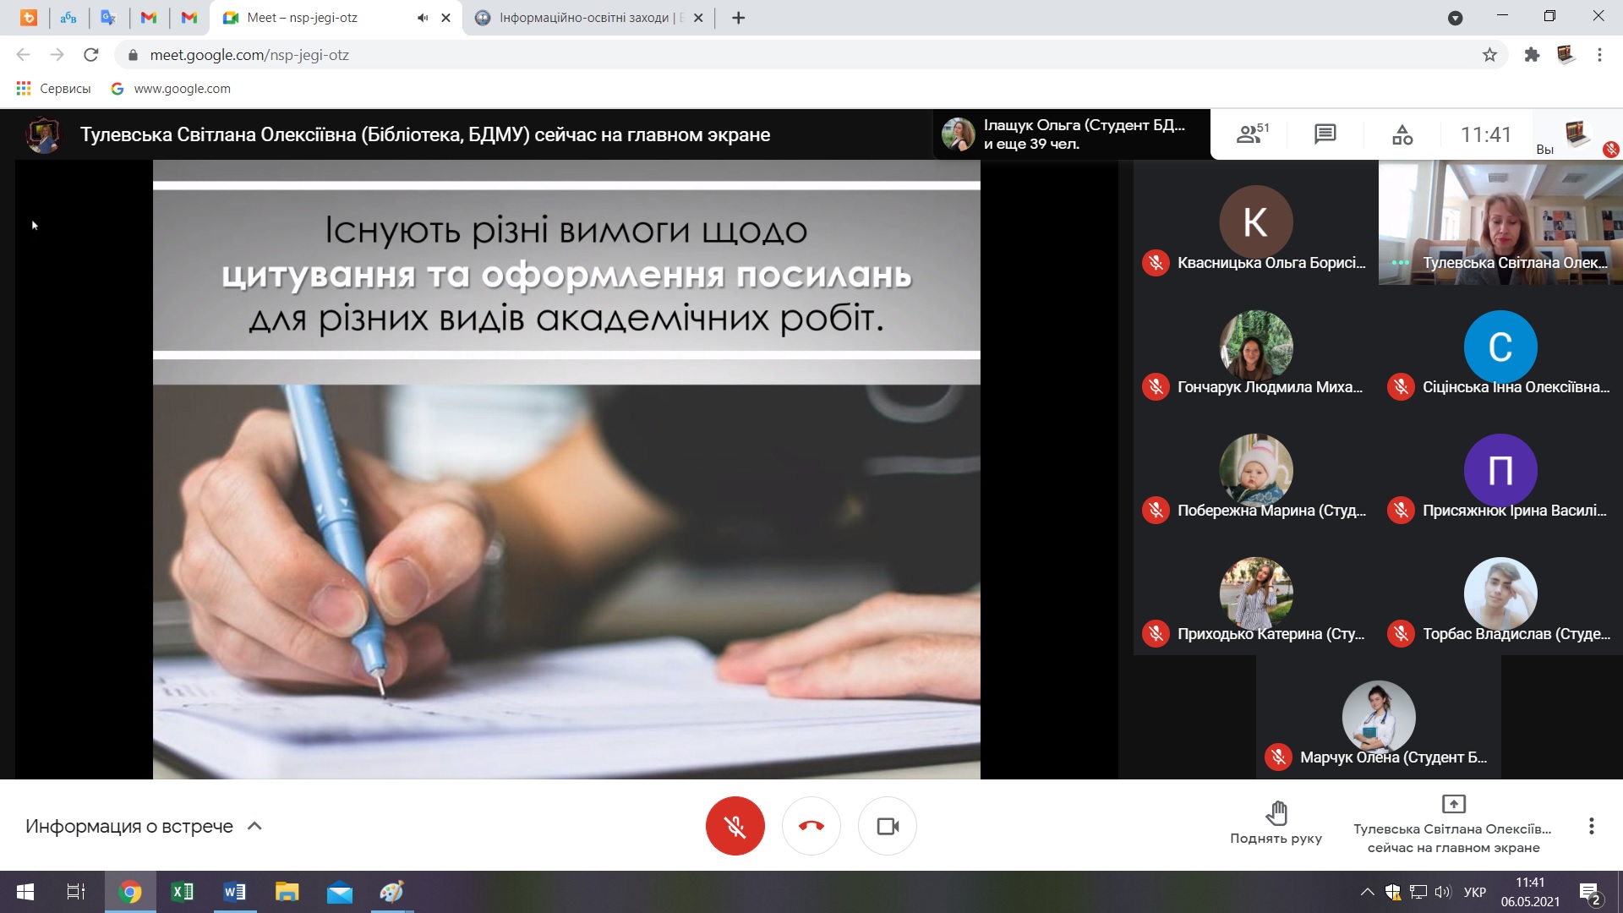Mute the Meet tab audio speaker icon

pos(423,18)
